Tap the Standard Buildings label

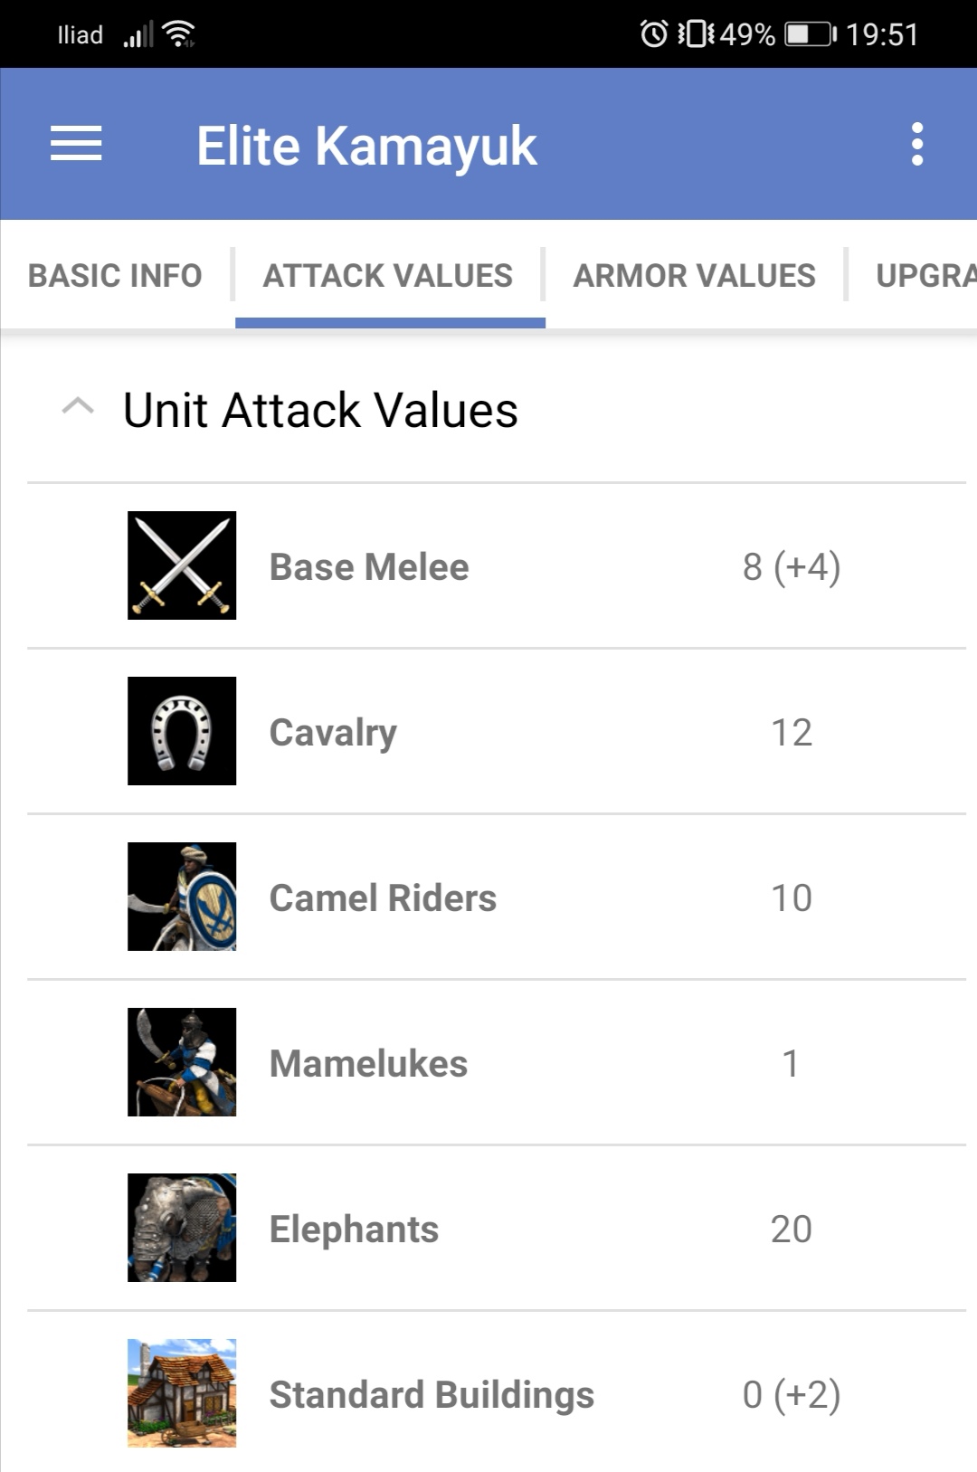point(432,1395)
